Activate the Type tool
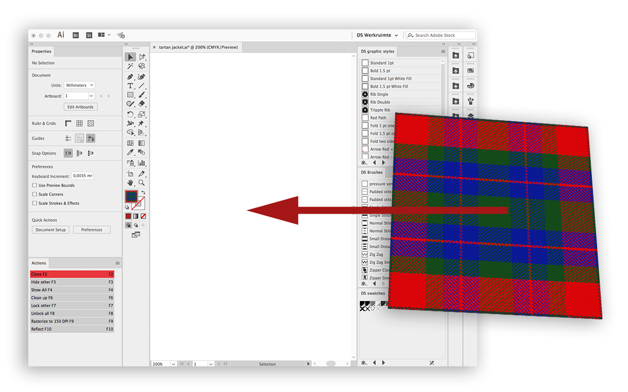The height and width of the screenshot is (392, 628). pyautogui.click(x=130, y=85)
